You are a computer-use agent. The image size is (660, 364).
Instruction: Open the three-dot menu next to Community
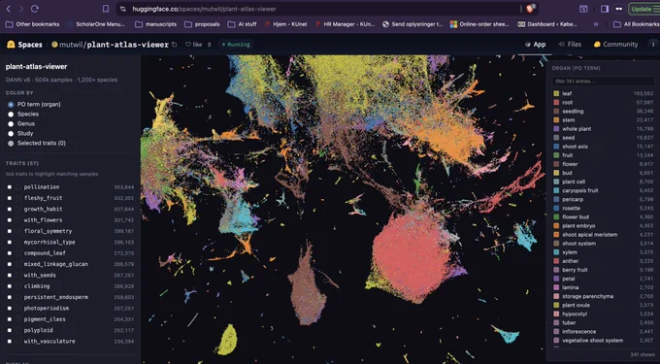pyautogui.click(x=653, y=45)
